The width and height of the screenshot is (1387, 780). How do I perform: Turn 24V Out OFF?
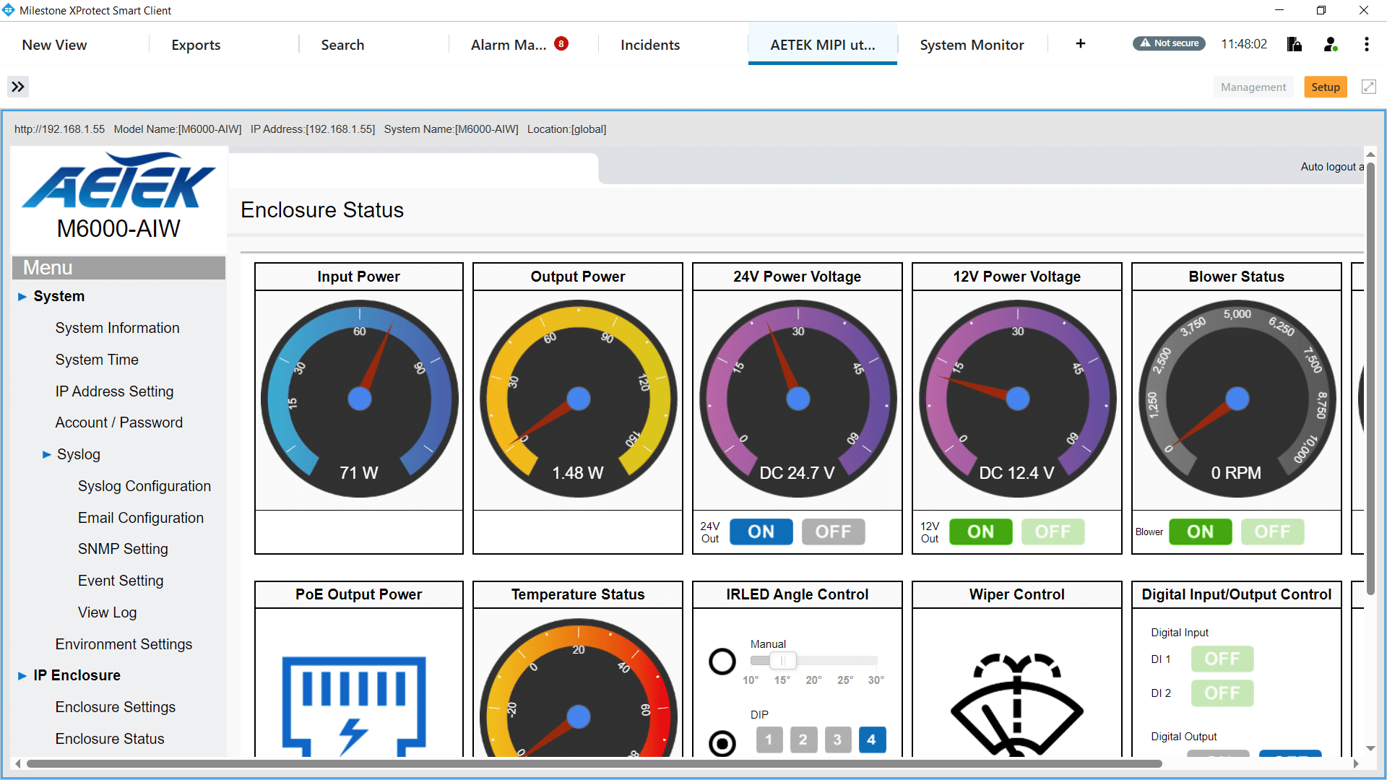[x=833, y=532]
